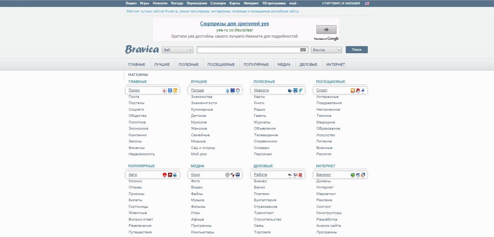This screenshot has width=494, height=237.
Task: Open the blue car icon in Авто row
Action: [175, 175]
